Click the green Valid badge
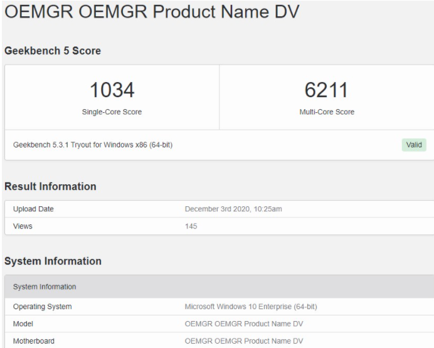The image size is (434, 348). click(x=414, y=145)
